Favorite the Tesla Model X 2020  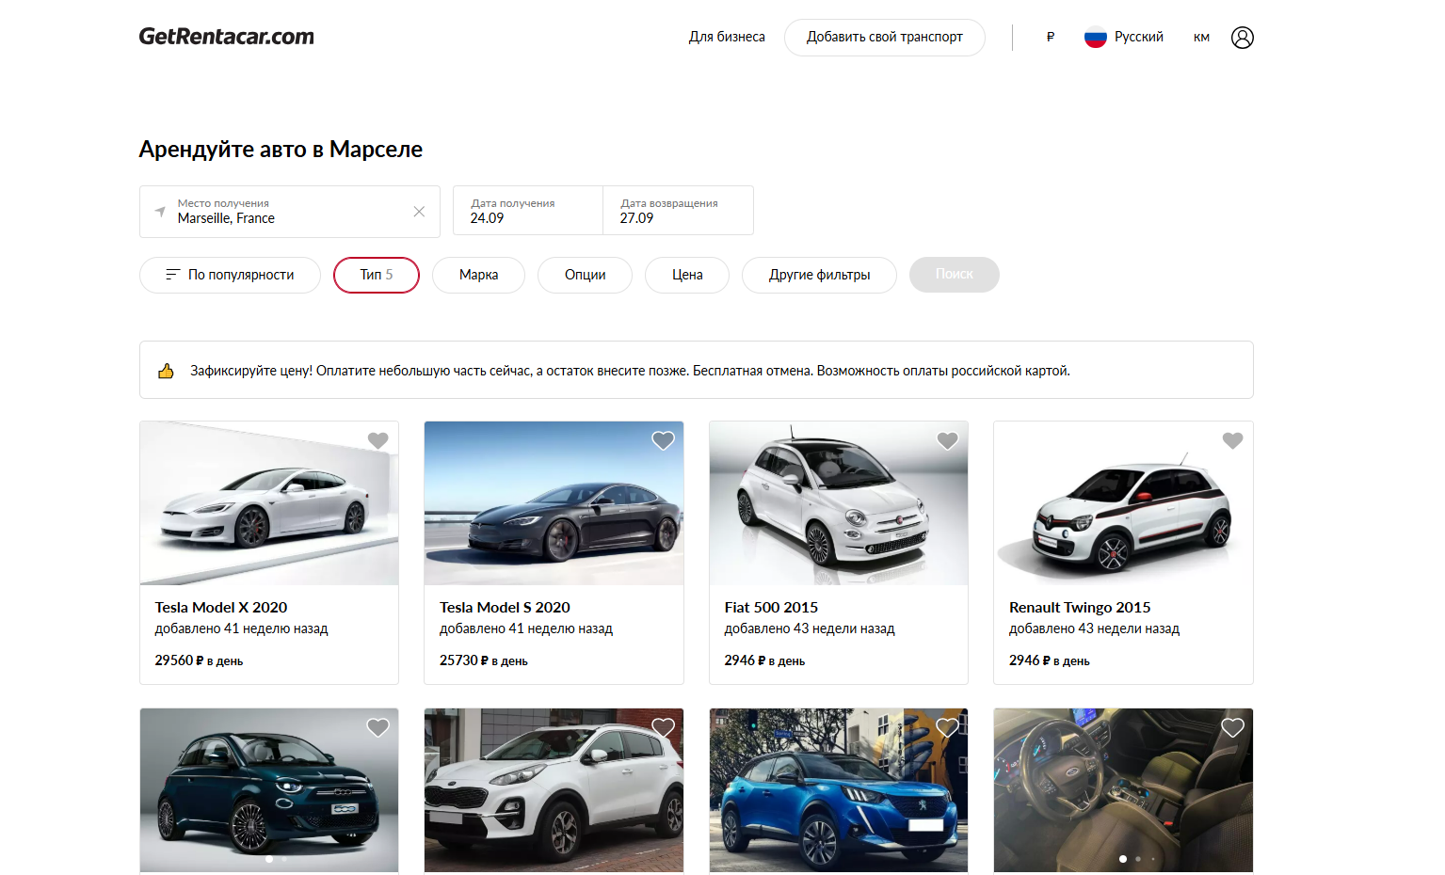coord(377,440)
